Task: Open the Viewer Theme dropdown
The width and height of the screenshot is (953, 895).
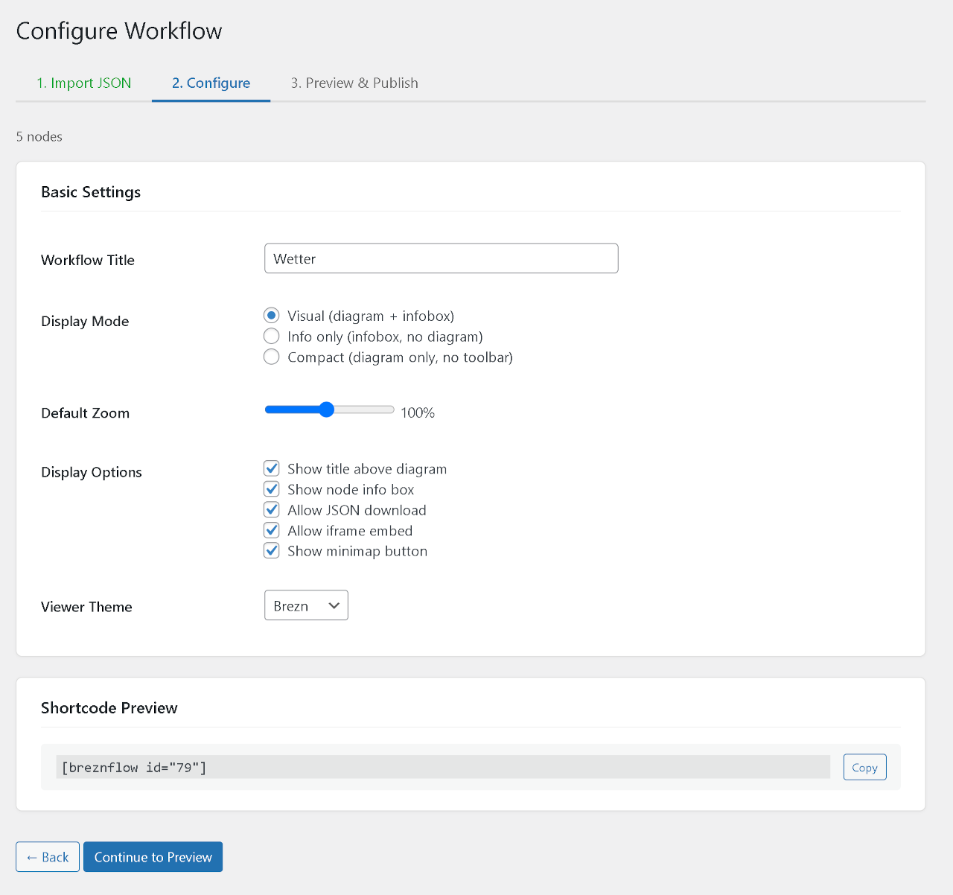Action: 305,605
